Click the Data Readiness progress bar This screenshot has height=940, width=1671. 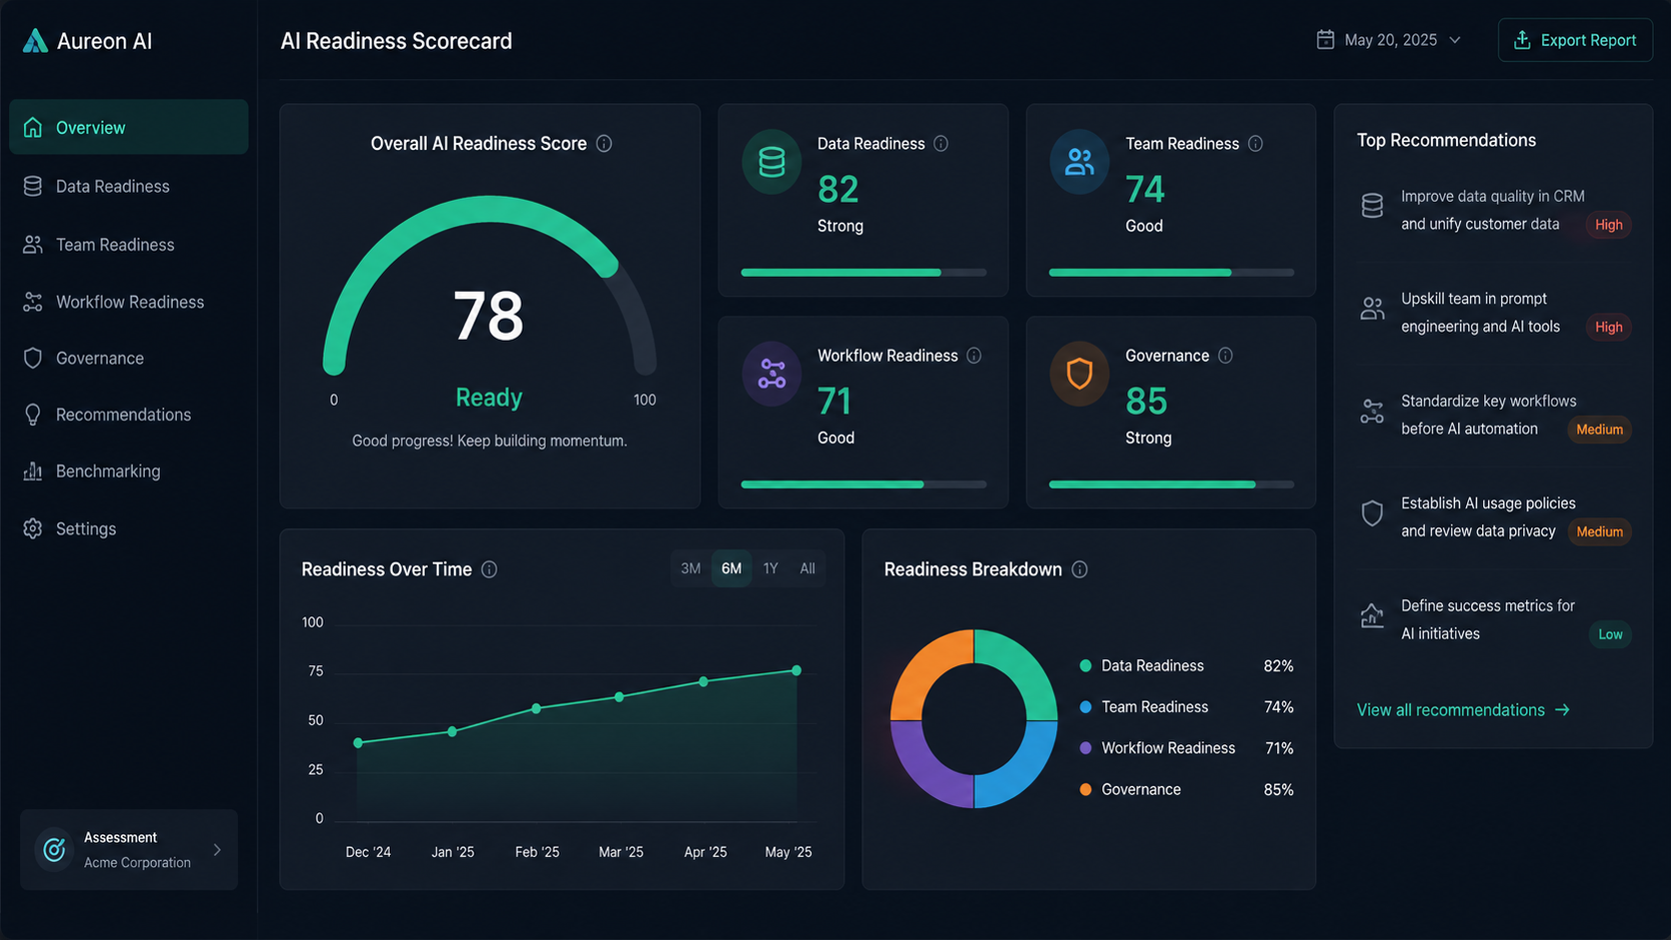[863, 272]
